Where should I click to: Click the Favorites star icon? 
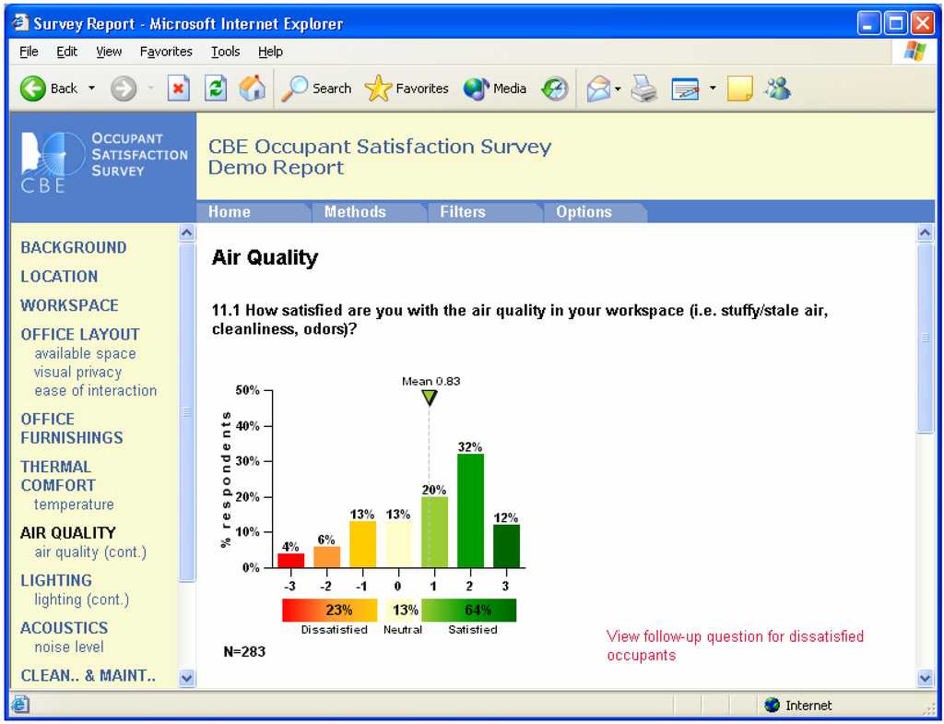click(x=378, y=89)
